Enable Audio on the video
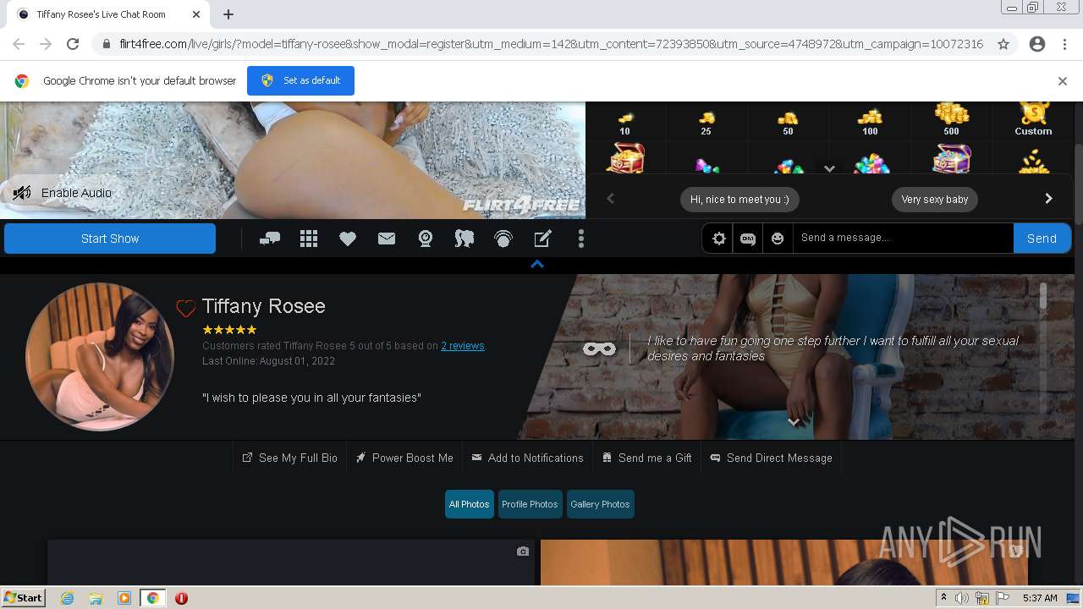This screenshot has height=609, width=1083. tap(62, 193)
